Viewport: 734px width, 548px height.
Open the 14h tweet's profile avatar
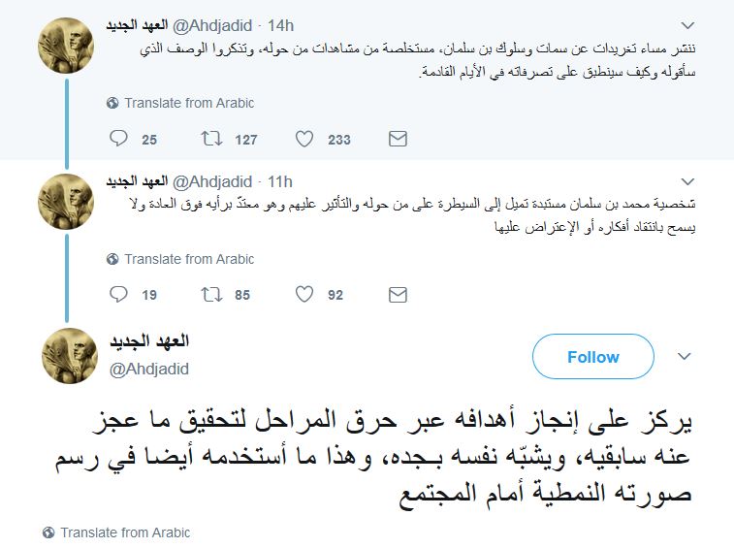tap(65, 45)
